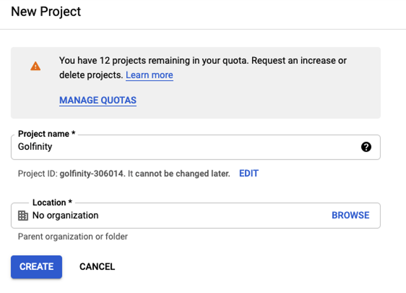Click the 'It cannot be changed later' note

(x=179, y=174)
